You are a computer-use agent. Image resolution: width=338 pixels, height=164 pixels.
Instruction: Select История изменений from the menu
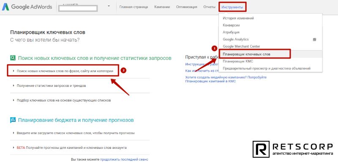(238, 18)
